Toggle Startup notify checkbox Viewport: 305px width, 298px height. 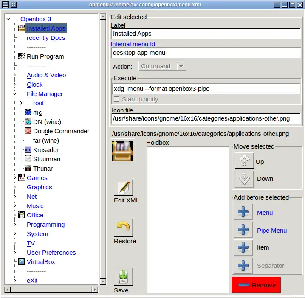click(116, 99)
